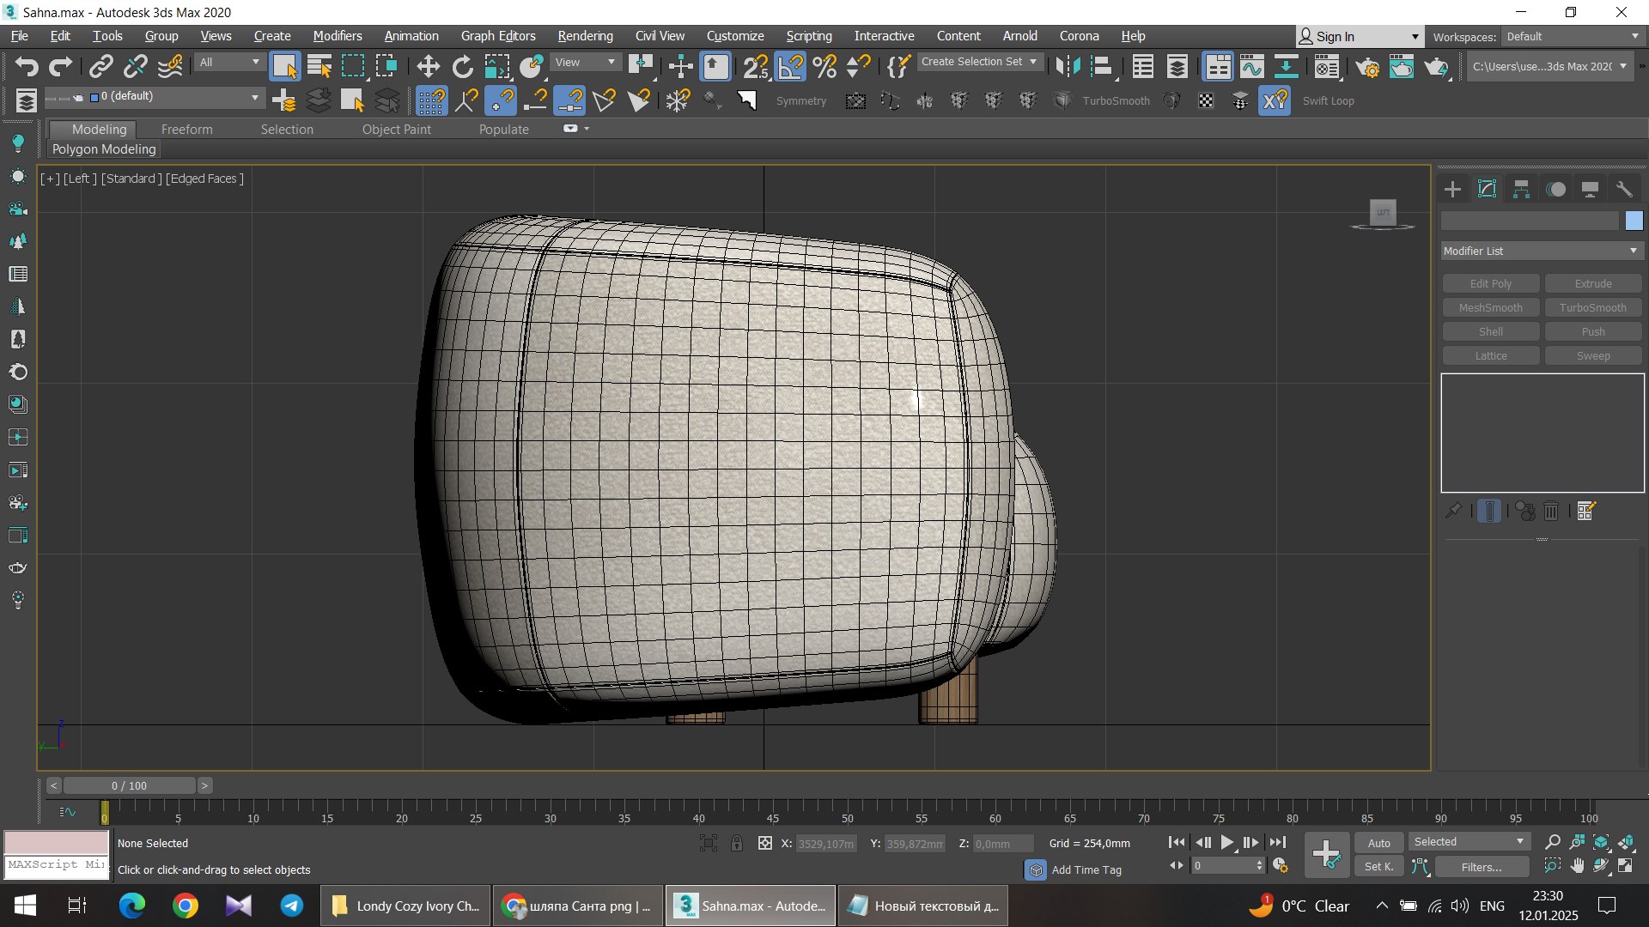Activate the Select and Rotate tool
The height and width of the screenshot is (927, 1649).
(463, 67)
